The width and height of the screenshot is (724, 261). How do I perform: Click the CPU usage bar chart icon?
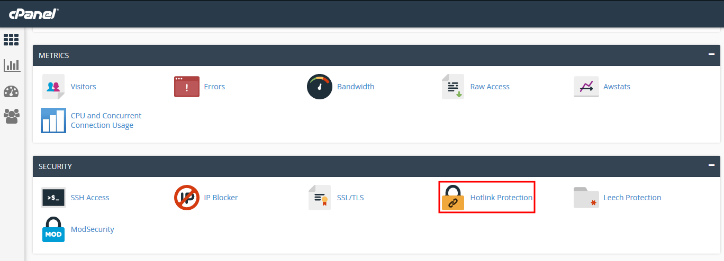pyautogui.click(x=53, y=120)
